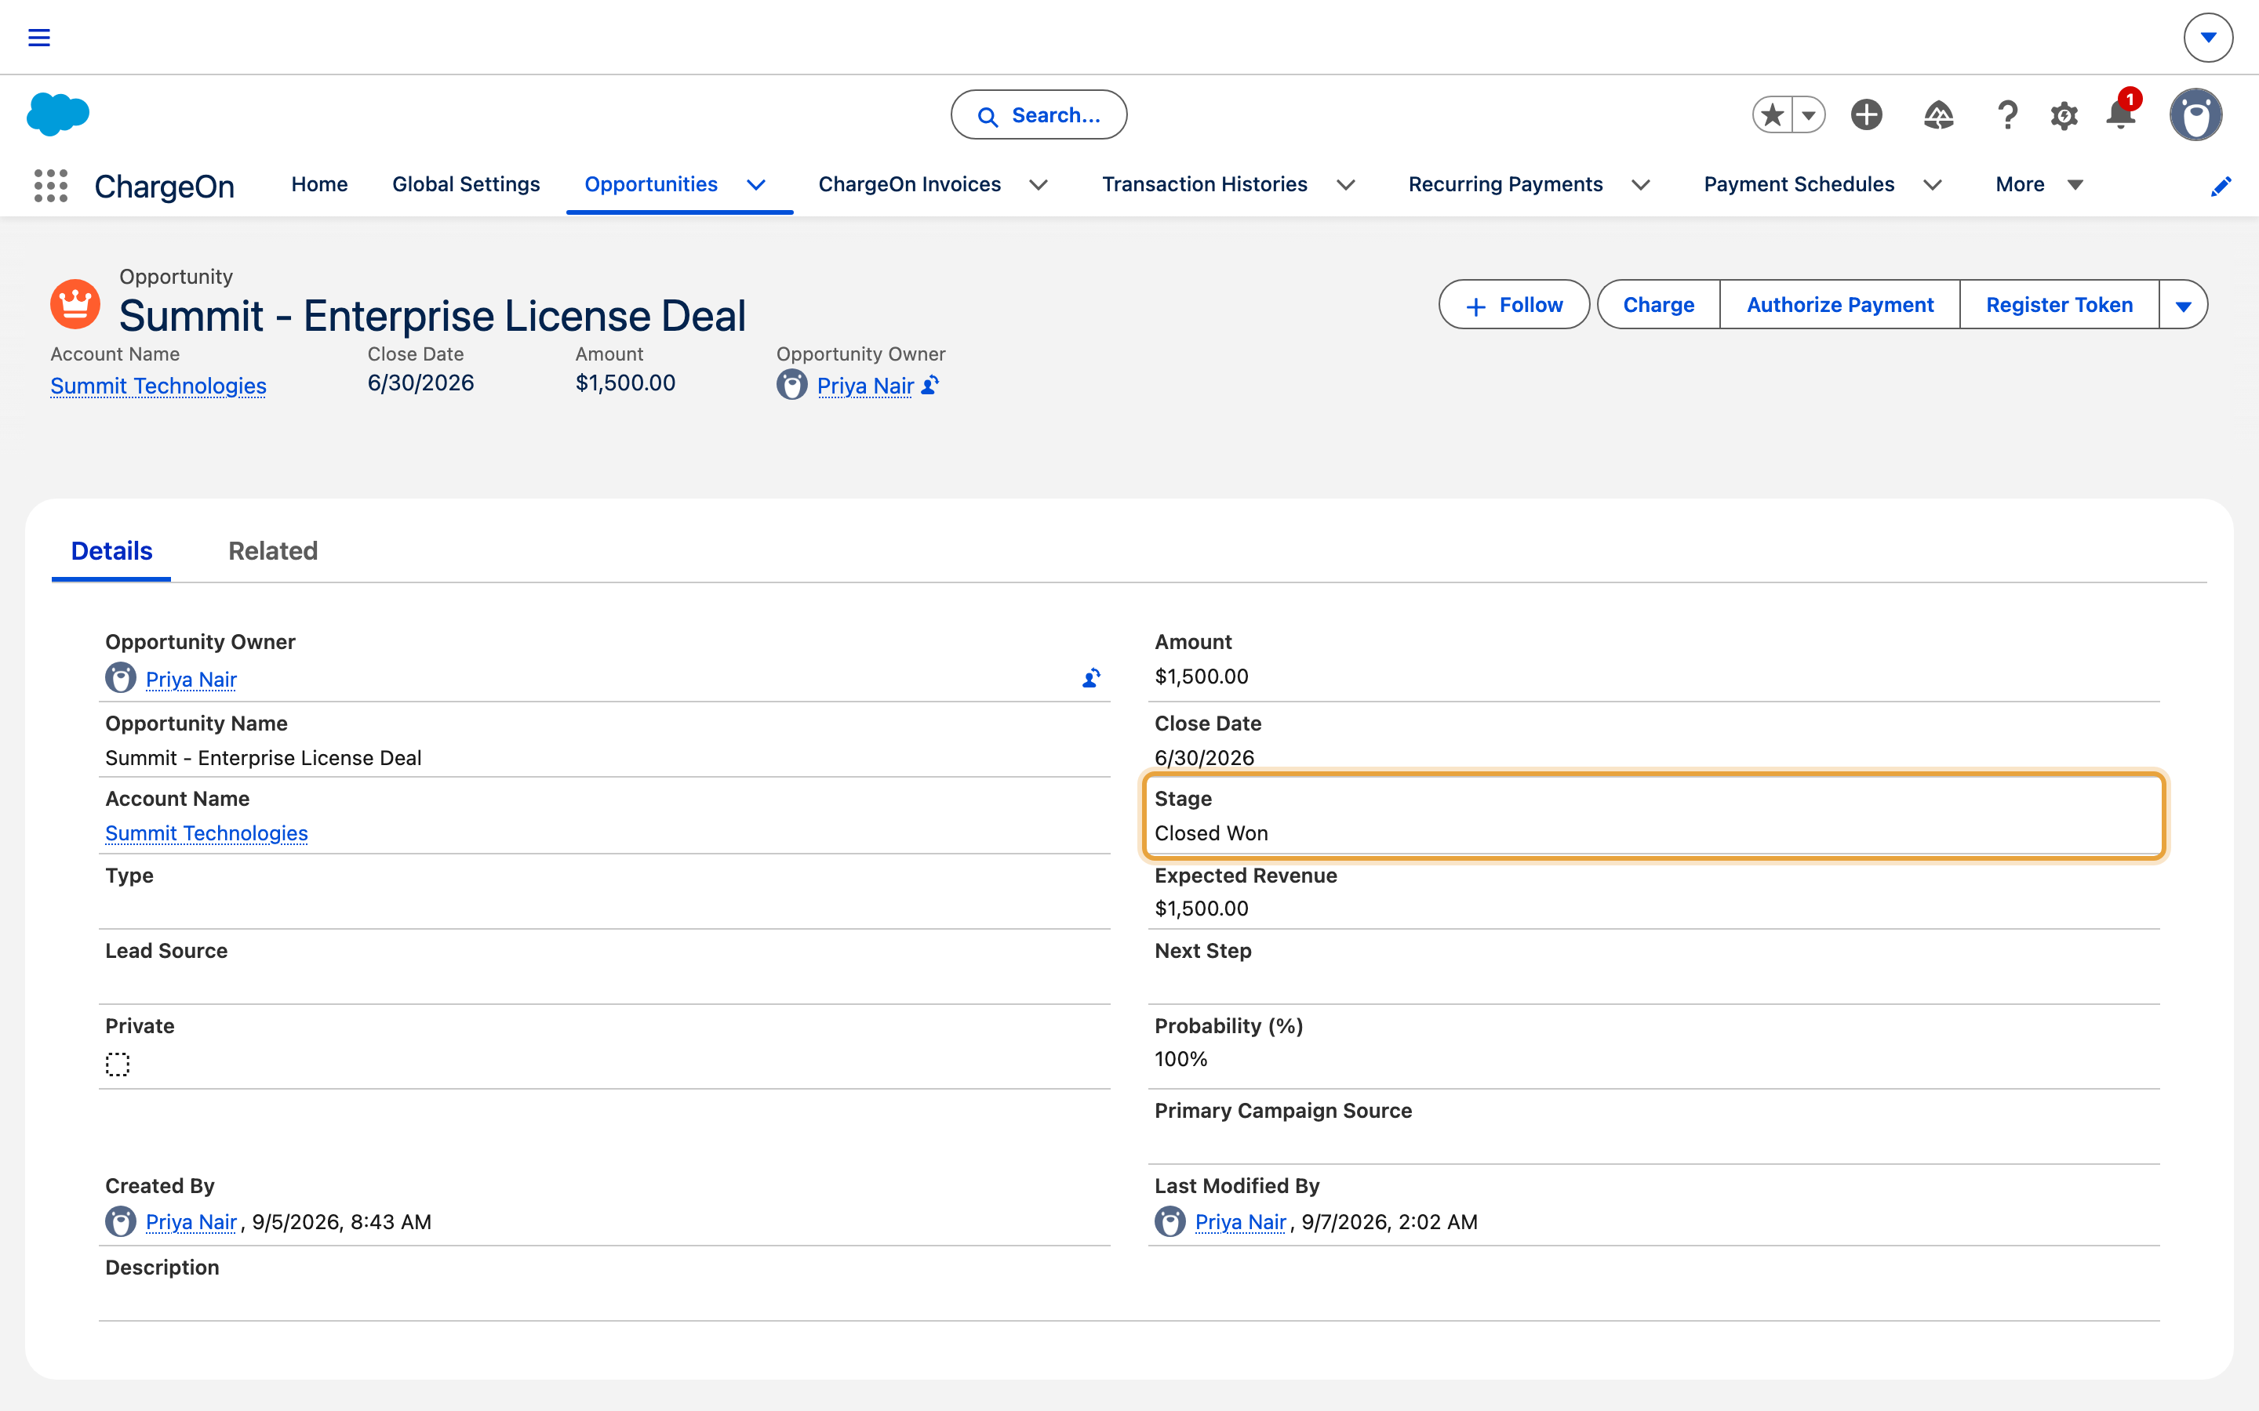Open Priya Nair link in Last Modified By

(x=1239, y=1221)
